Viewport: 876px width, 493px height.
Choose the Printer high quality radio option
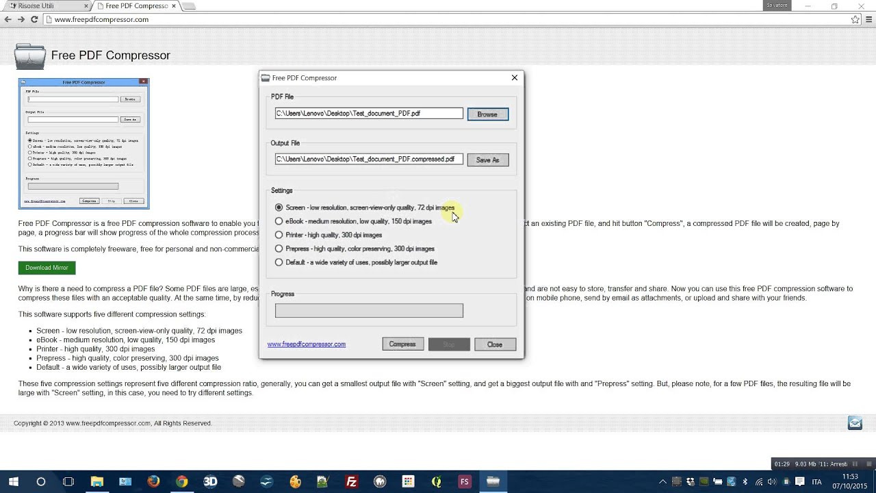(x=279, y=235)
